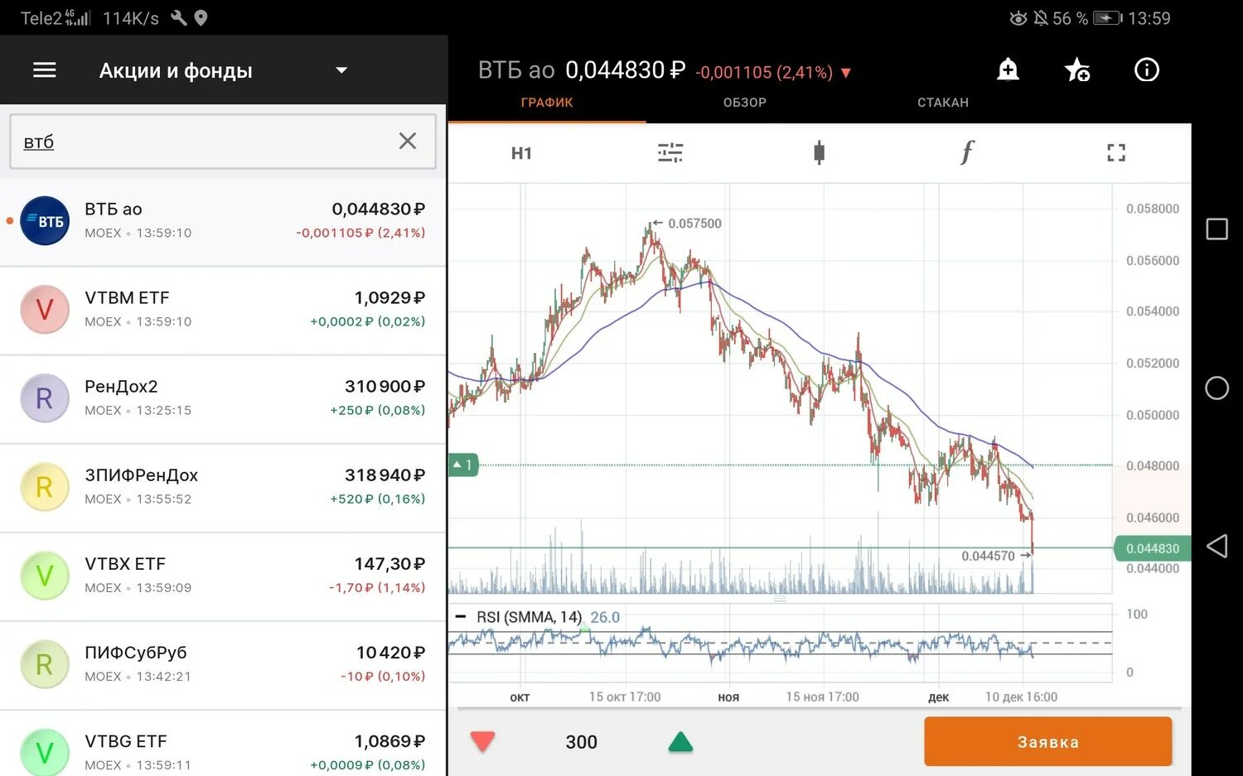Tap the green position marker 1
The height and width of the screenshot is (776, 1243).
click(x=463, y=465)
